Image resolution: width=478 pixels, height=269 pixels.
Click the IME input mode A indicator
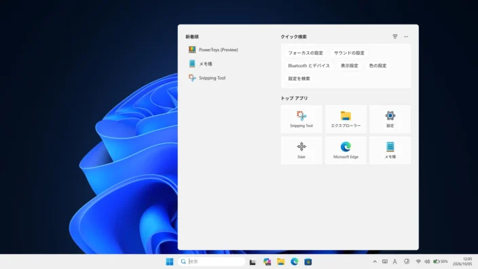tap(394, 262)
